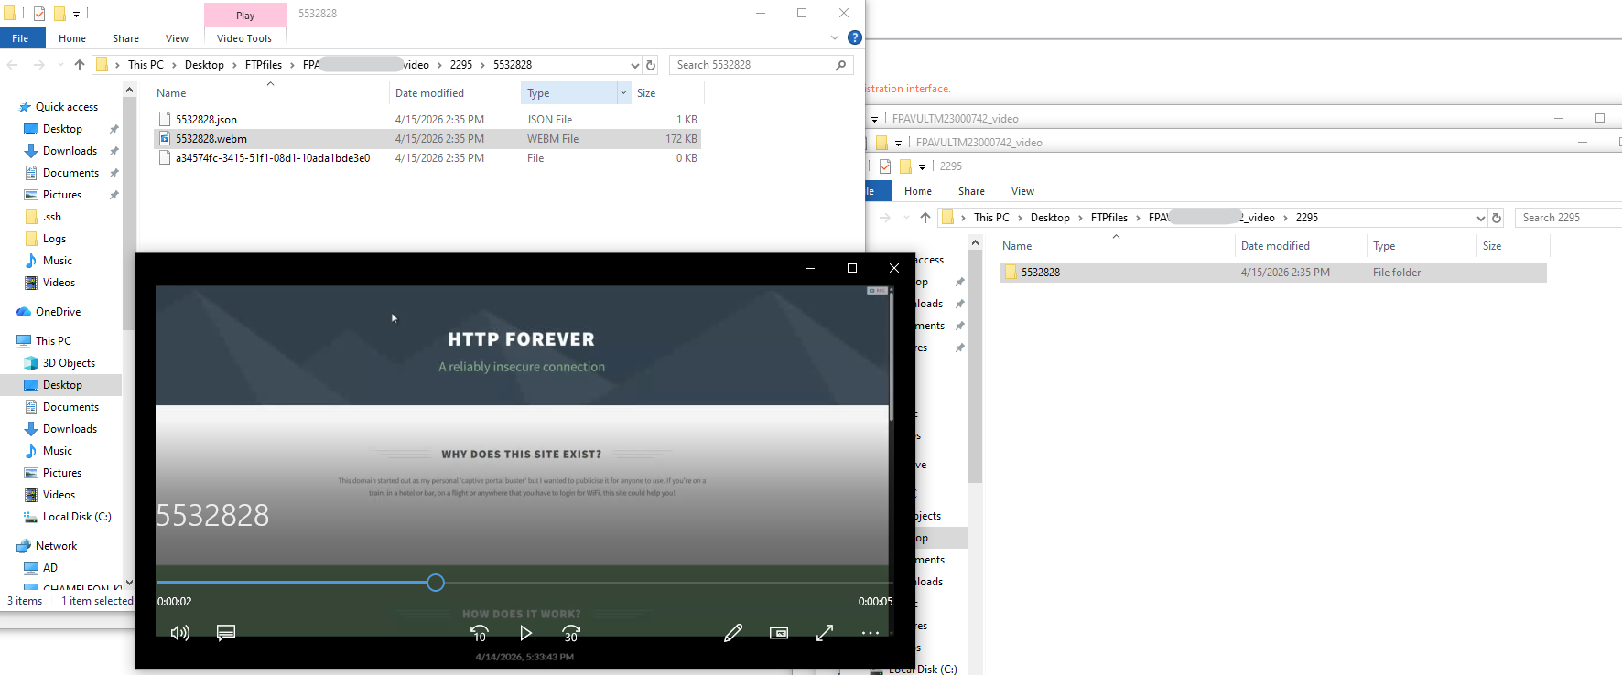Open Explorer help icon
Screen dimensions: 1622x675
click(x=855, y=37)
